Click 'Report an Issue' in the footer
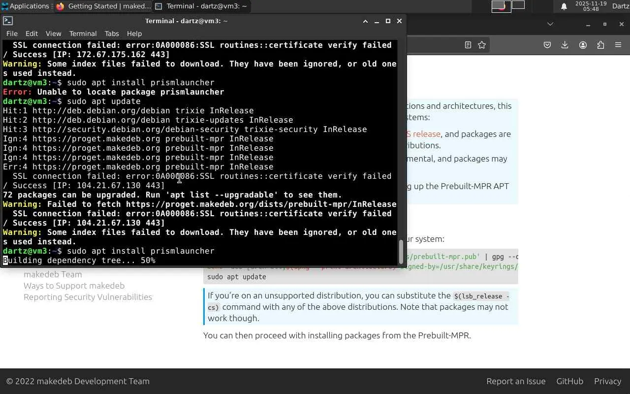Screen dimensions: 630x394 (516, 381)
